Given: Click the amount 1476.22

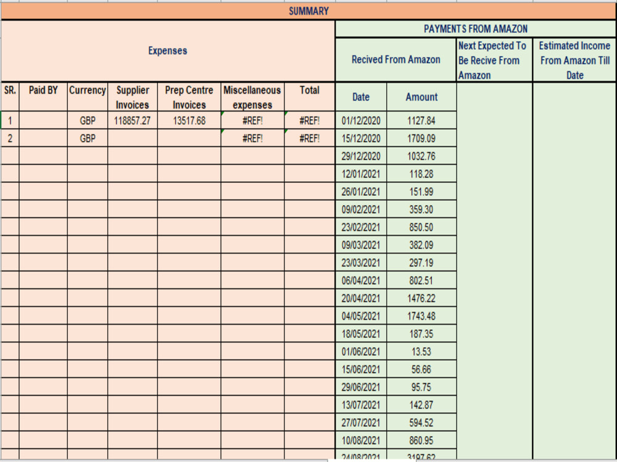Looking at the screenshot, I should click(421, 298).
